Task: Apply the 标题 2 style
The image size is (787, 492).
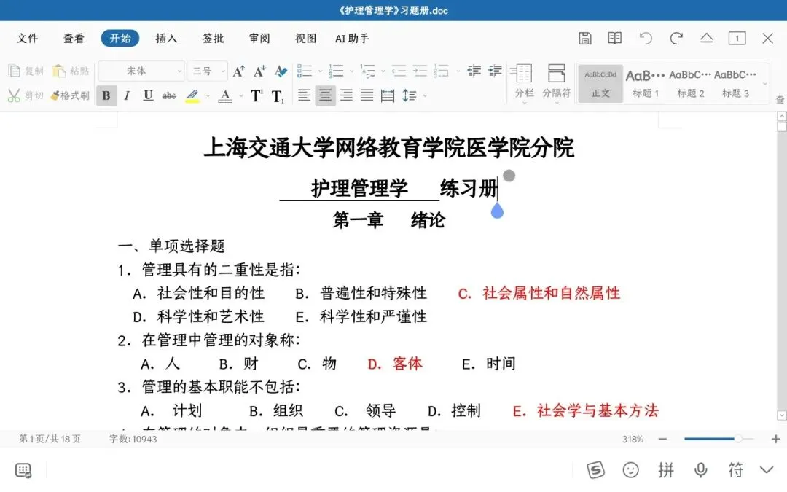Action: click(x=690, y=83)
